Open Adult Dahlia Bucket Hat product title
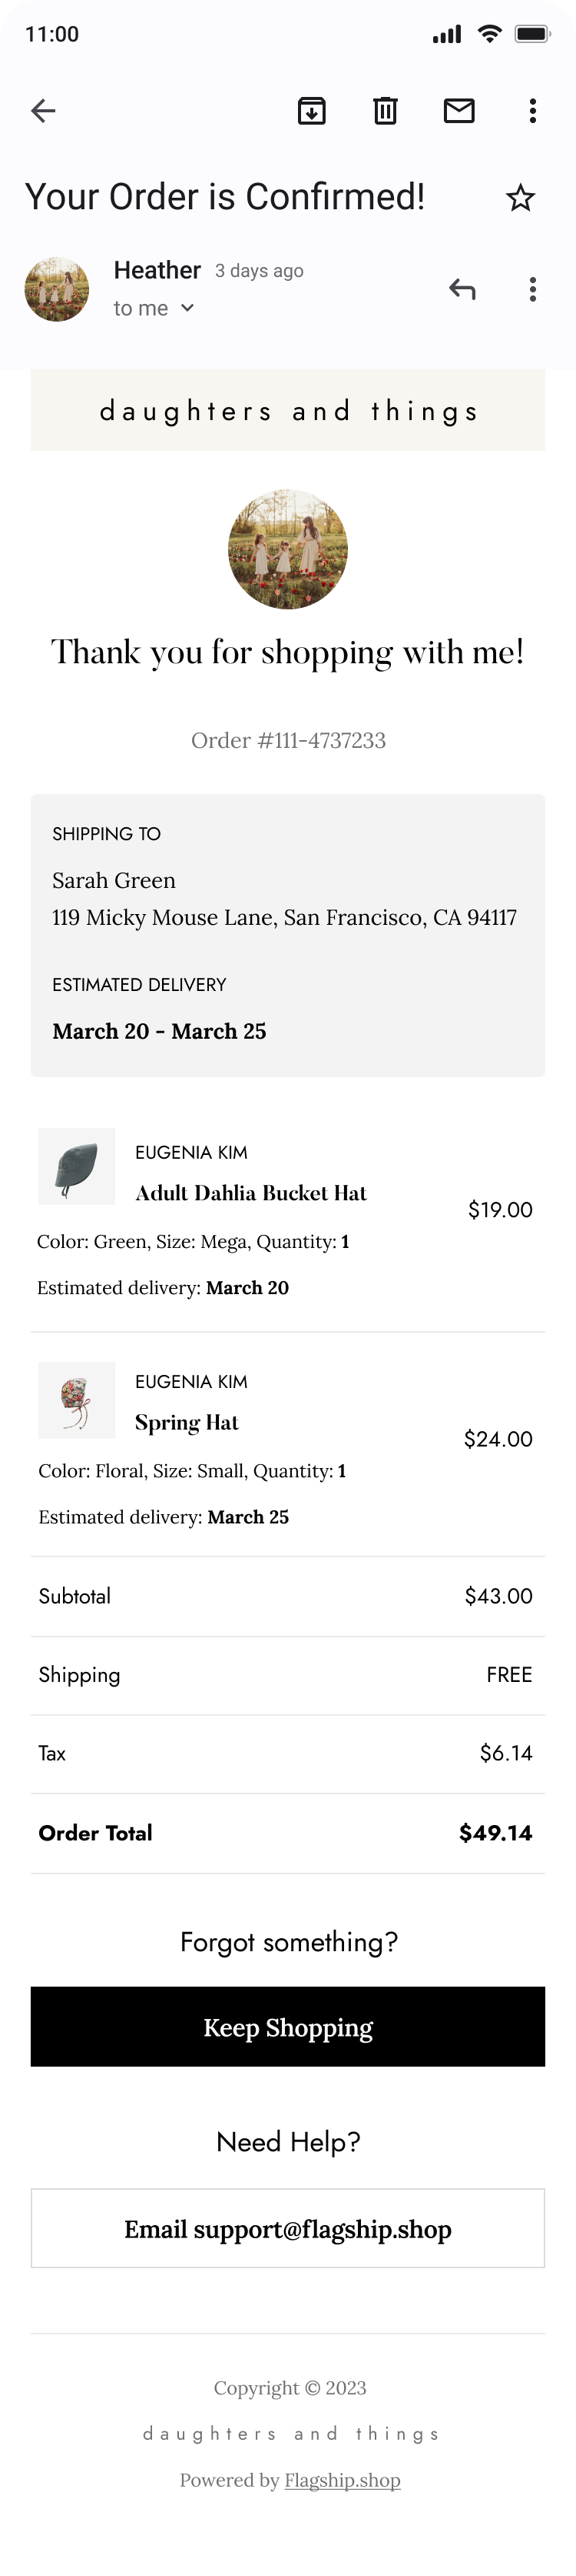Image resolution: width=576 pixels, height=2576 pixels. tap(250, 1193)
